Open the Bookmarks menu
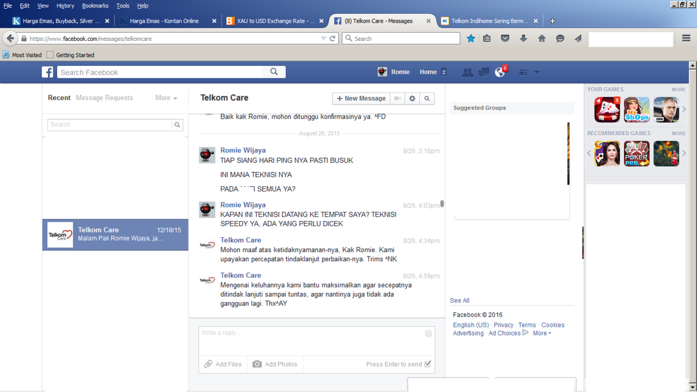This screenshot has width=697, height=392. coord(95,5)
